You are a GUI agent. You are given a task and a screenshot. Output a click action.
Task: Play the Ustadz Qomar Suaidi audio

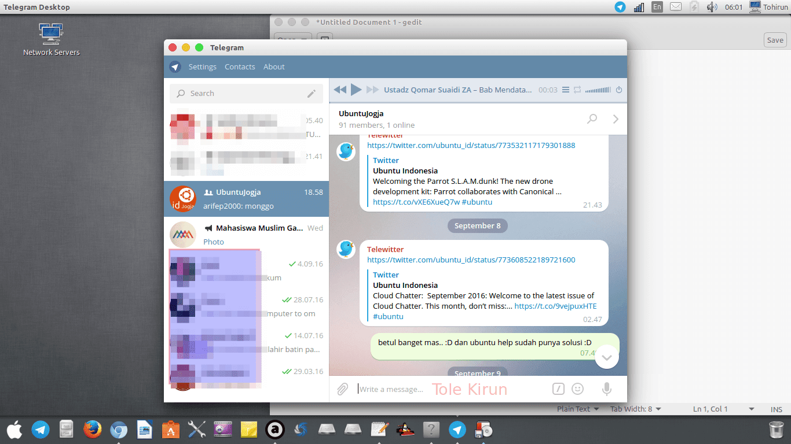click(x=356, y=90)
